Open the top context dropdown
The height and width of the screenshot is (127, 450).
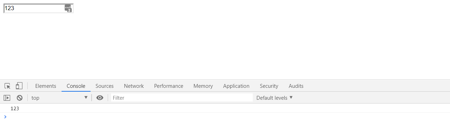[59, 98]
